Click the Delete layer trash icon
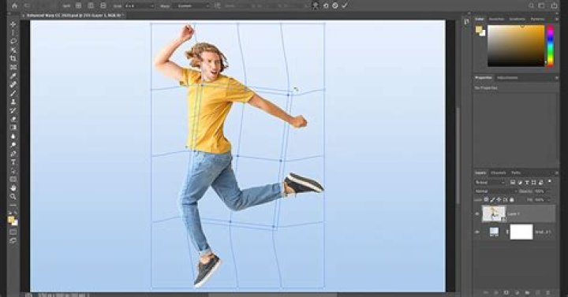Image resolution: width=568 pixels, height=297 pixels. click(548, 292)
